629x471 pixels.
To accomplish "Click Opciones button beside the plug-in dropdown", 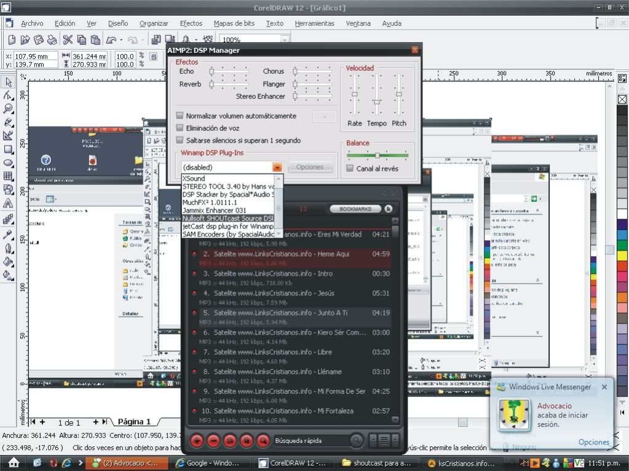I will (x=310, y=167).
